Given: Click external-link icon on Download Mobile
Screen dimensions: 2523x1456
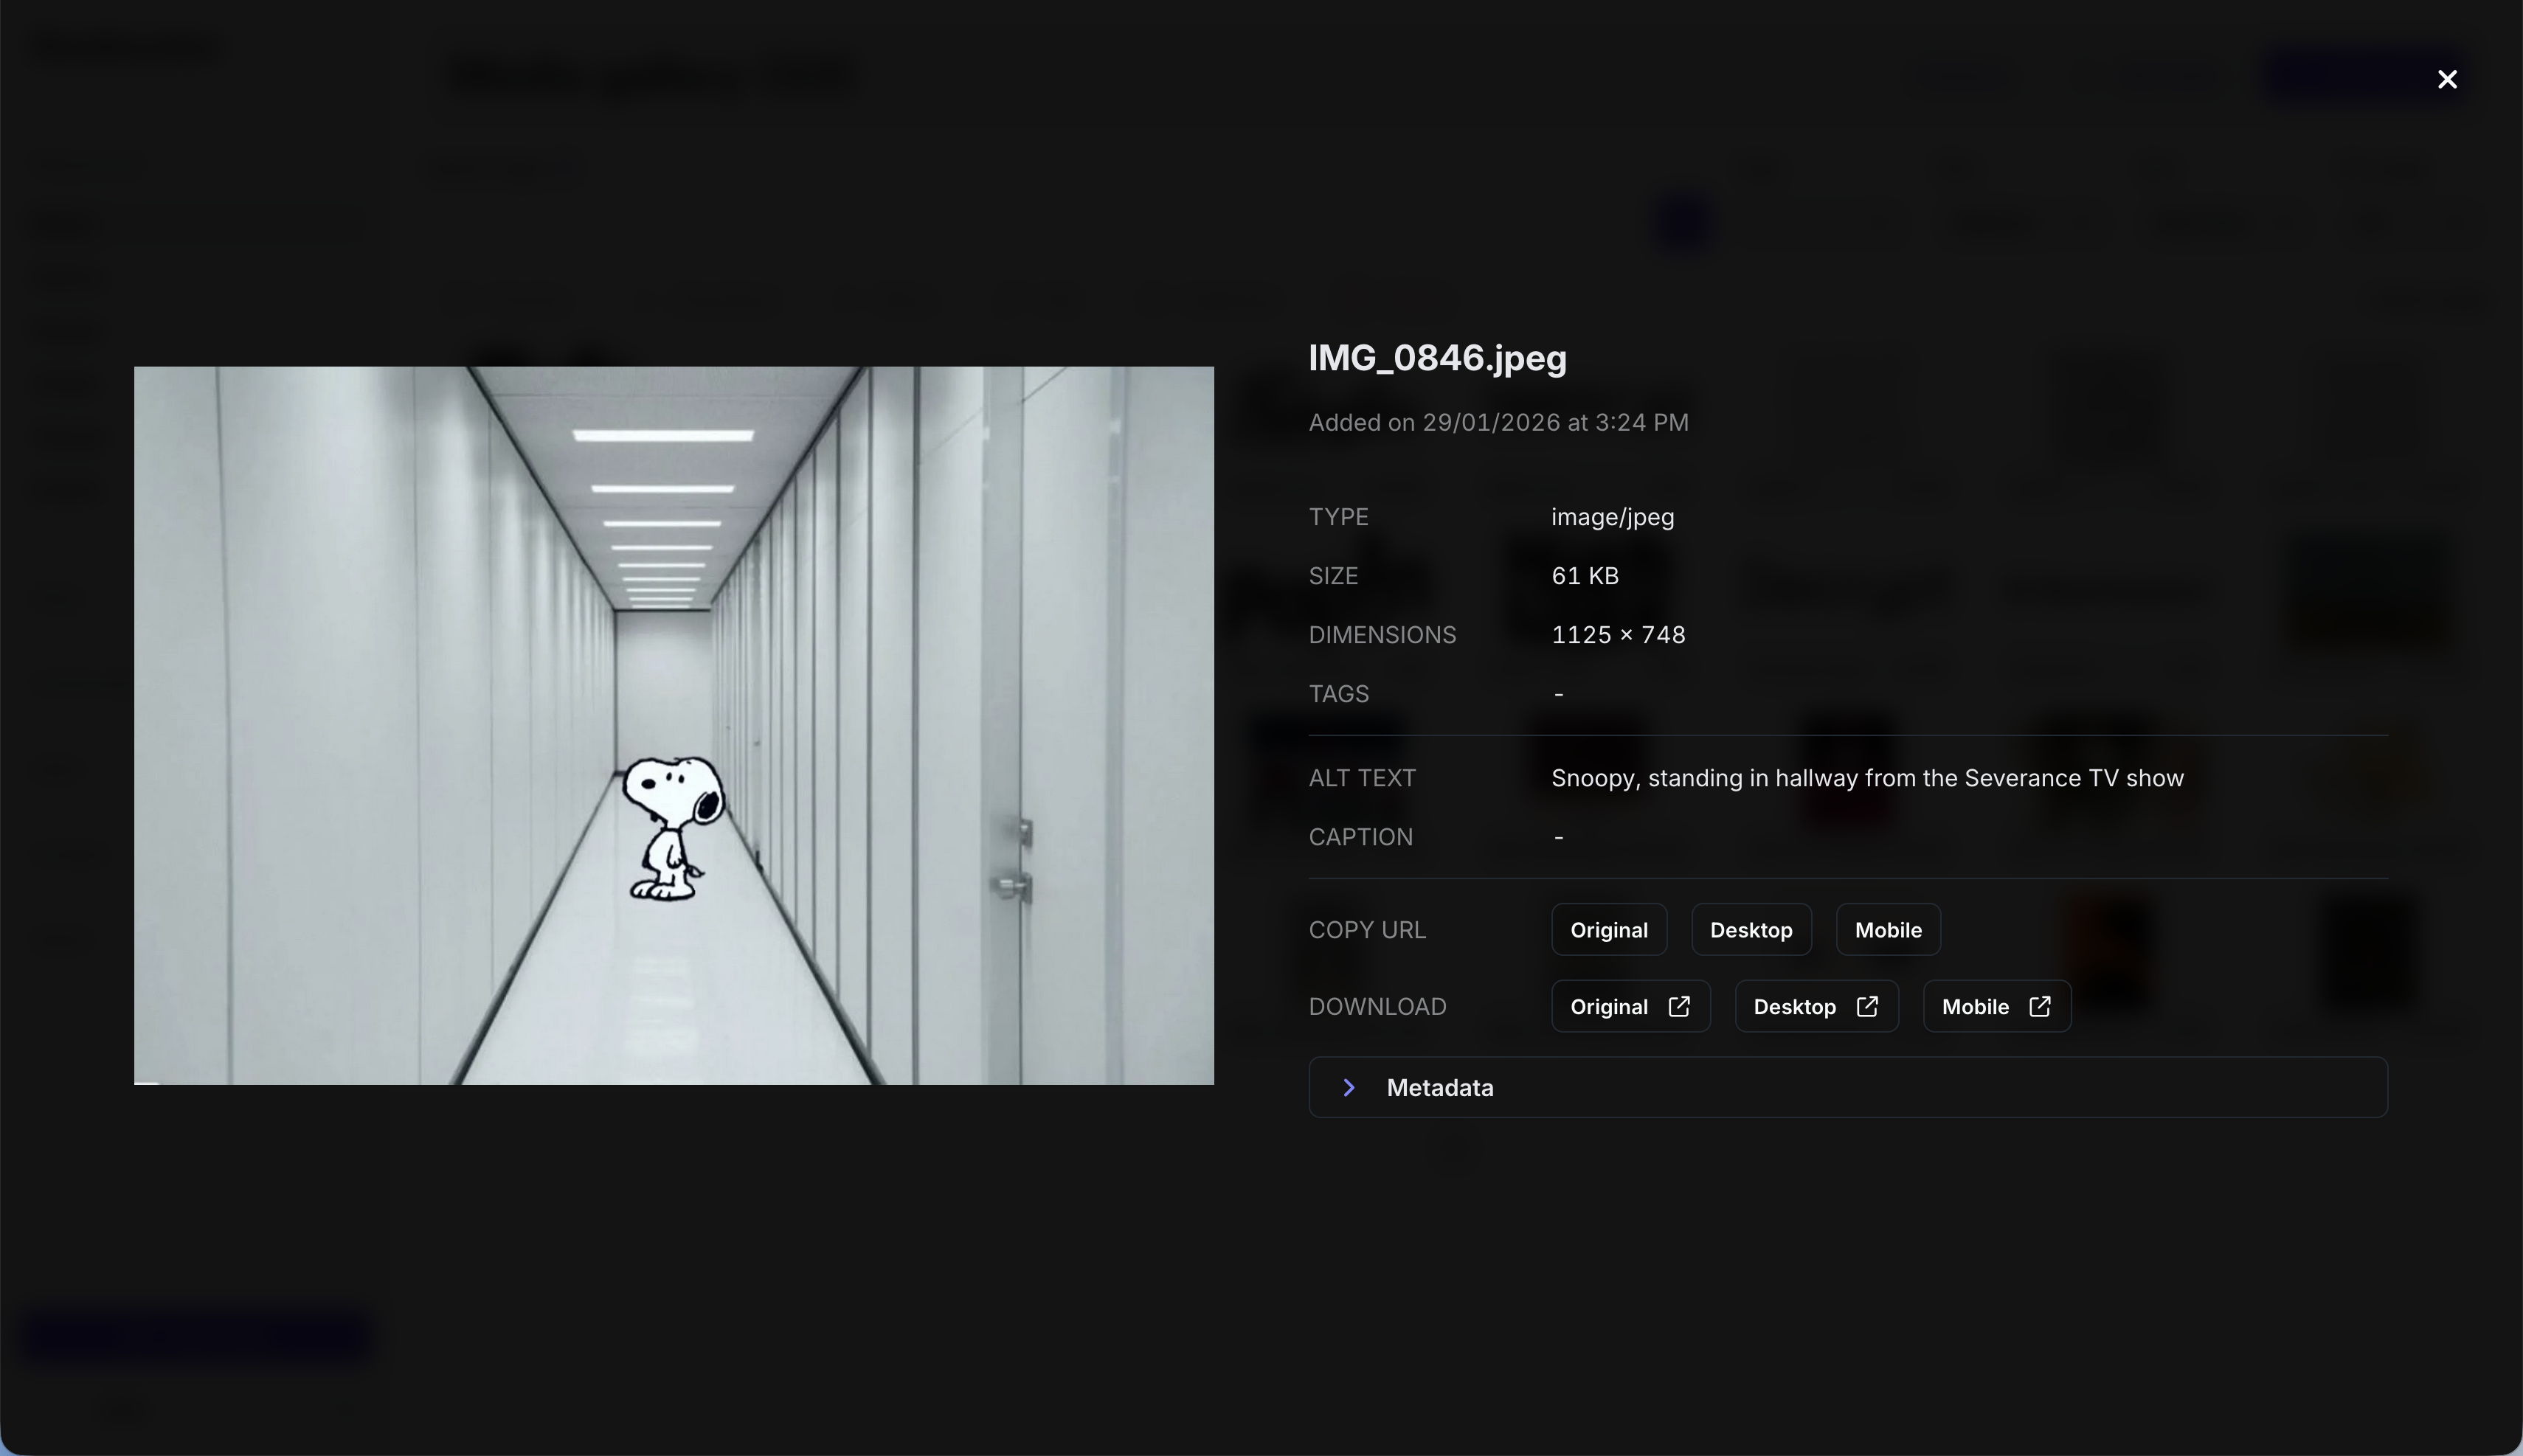Looking at the screenshot, I should [x=2039, y=1006].
